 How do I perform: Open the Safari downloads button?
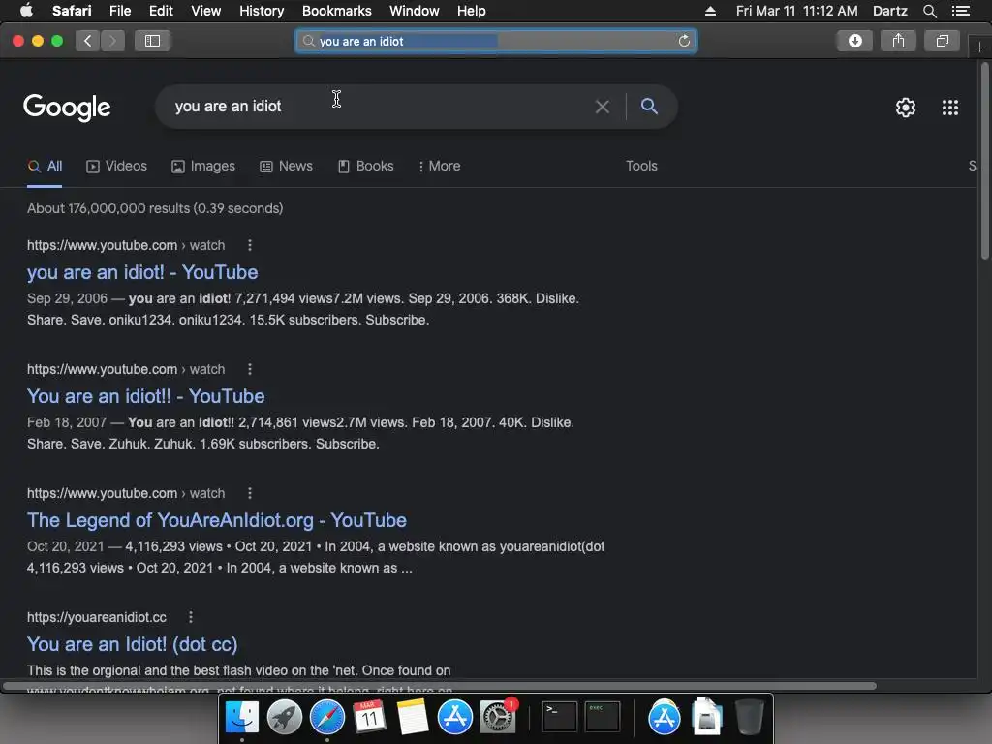pos(854,41)
